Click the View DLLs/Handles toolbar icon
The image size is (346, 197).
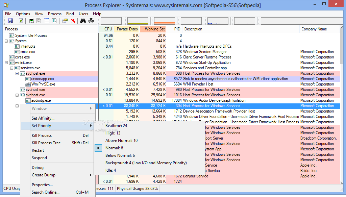click(x=54, y=21)
